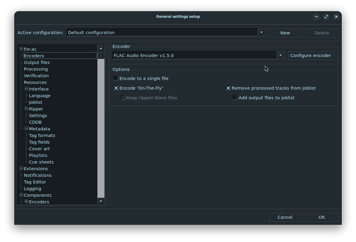Image resolution: width=356 pixels, height=242 pixels.
Task: Click the scroll down arrow in tree panel
Action: [x=101, y=201]
